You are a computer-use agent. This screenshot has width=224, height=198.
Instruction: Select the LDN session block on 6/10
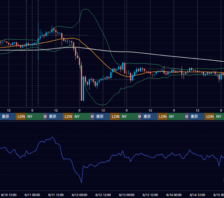click(x=20, y=116)
